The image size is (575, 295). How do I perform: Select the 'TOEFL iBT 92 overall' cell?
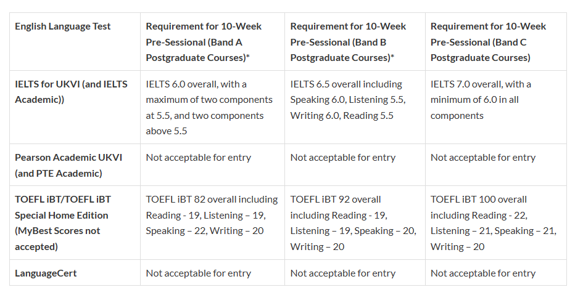[353, 223]
